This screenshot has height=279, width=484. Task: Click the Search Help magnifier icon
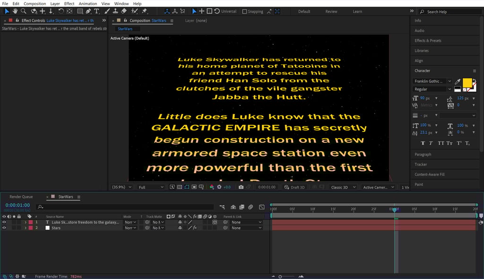[422, 12]
